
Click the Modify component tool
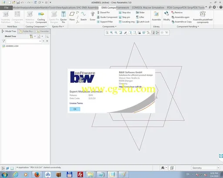coord(166,16)
